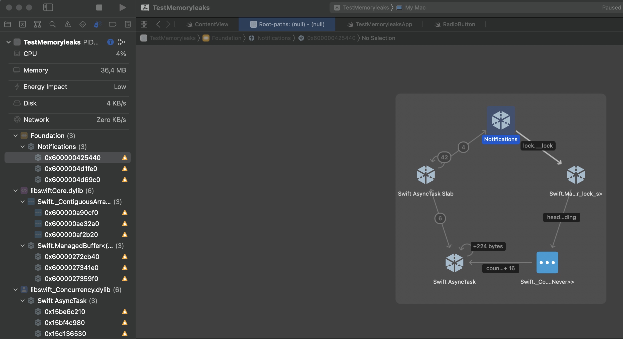
Task: Collapse the Foundation group
Action: (16, 136)
